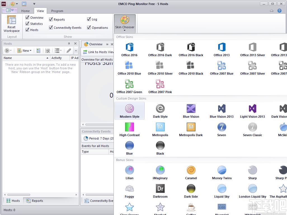
Task: Pick the Office 2007 Silver skin
Action: coord(252,68)
